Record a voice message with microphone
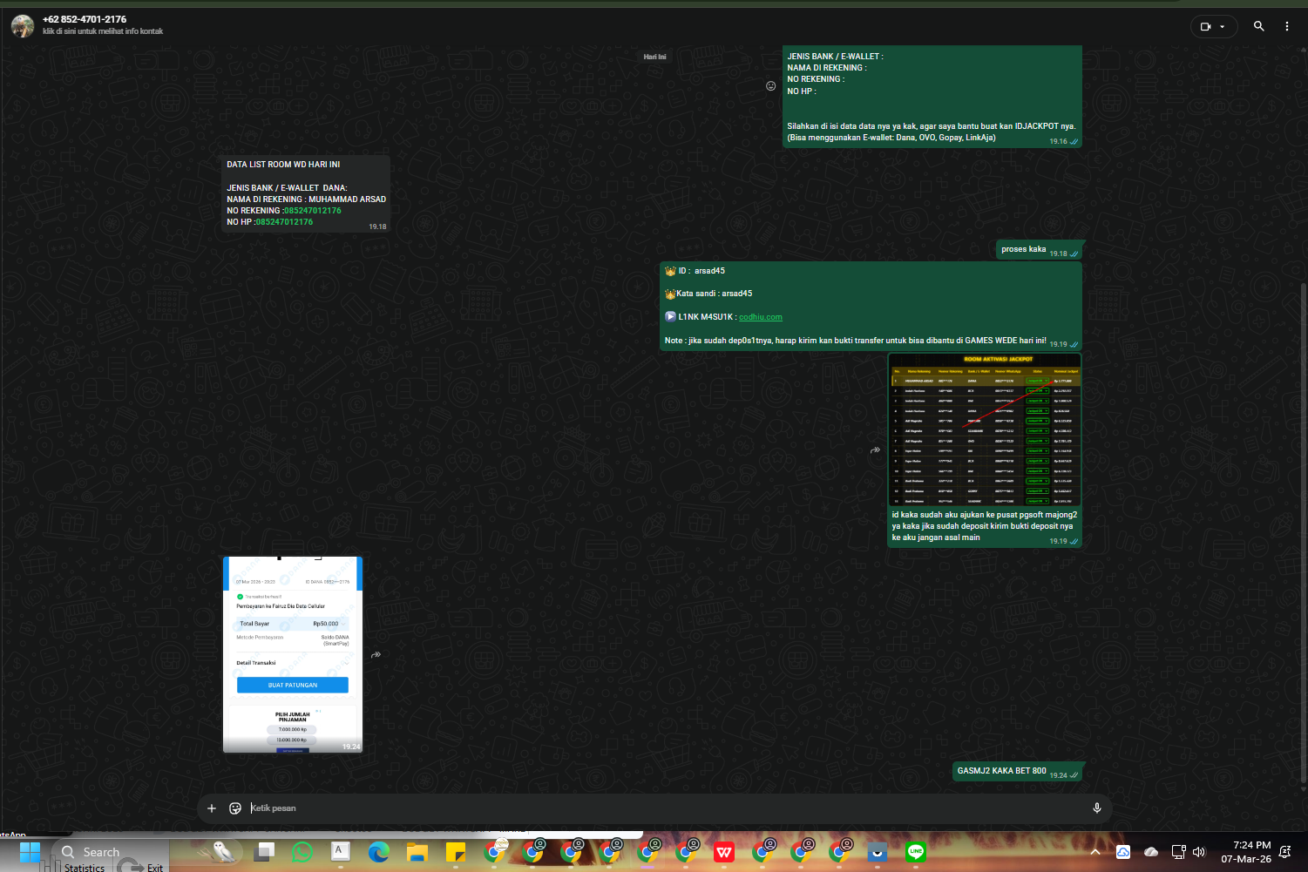 coord(1097,808)
